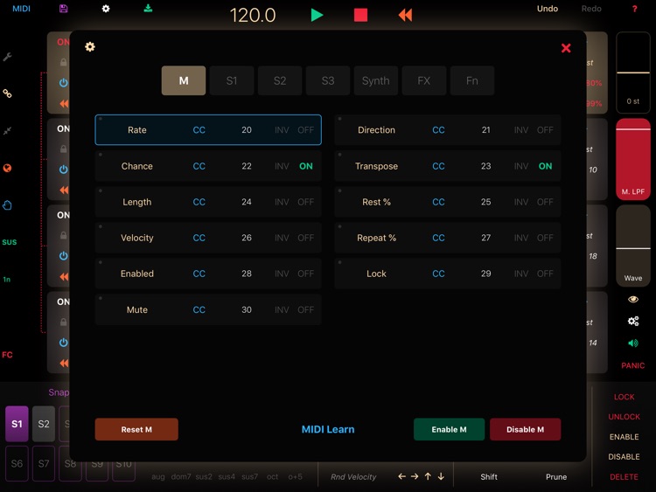Switch to the M tab
Image resolution: width=656 pixels, height=492 pixels.
point(184,80)
